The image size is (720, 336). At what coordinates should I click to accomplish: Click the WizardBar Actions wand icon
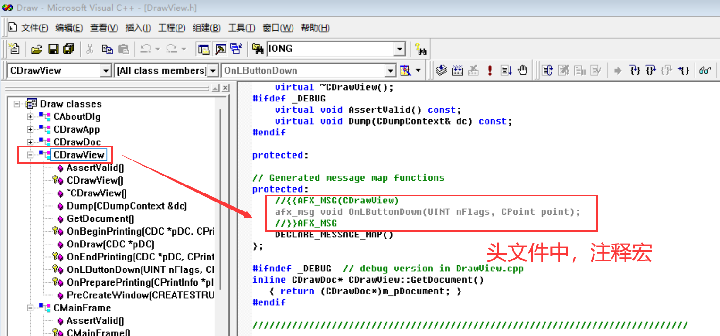[405, 71]
